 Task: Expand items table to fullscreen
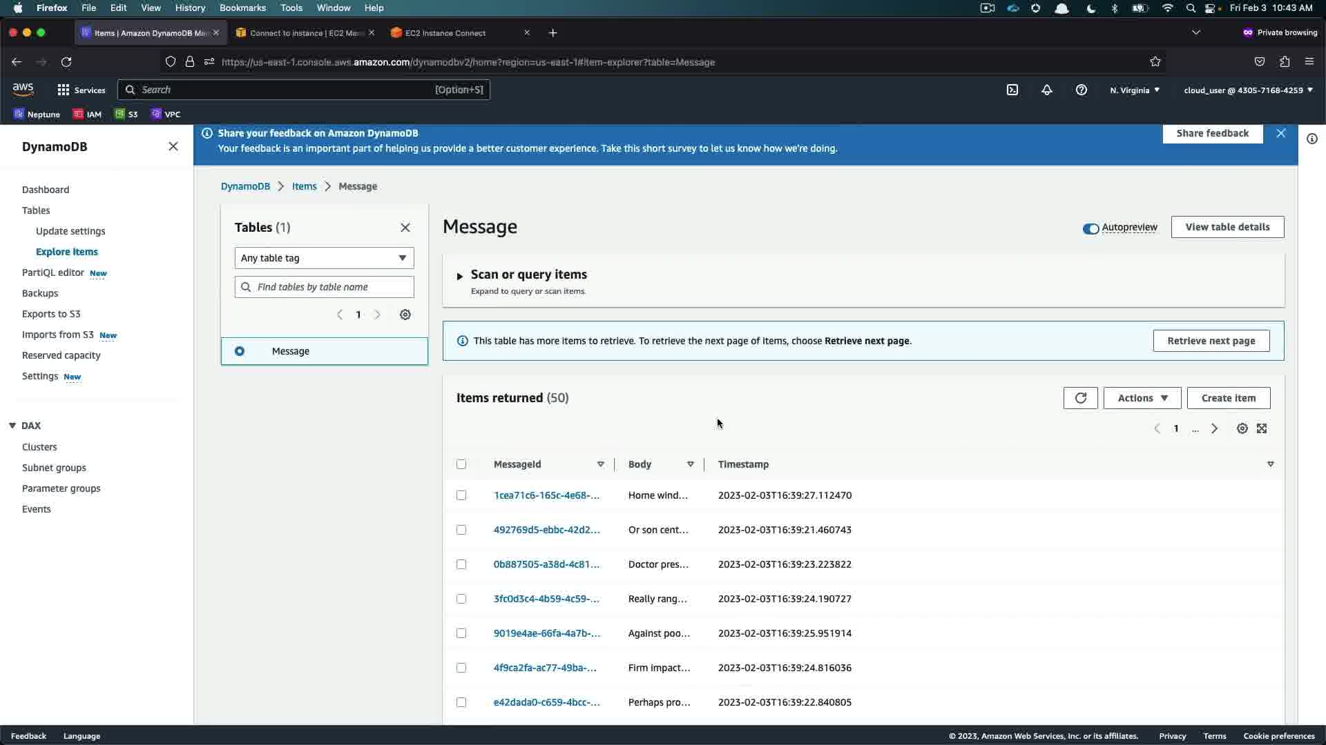[1262, 428]
